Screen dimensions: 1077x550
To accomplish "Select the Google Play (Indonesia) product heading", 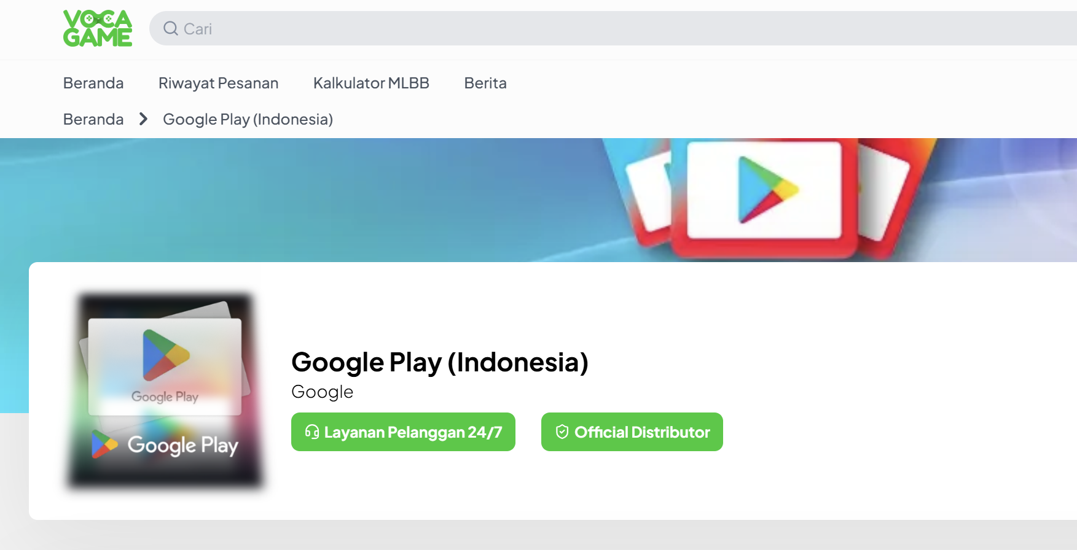I will pos(439,362).
